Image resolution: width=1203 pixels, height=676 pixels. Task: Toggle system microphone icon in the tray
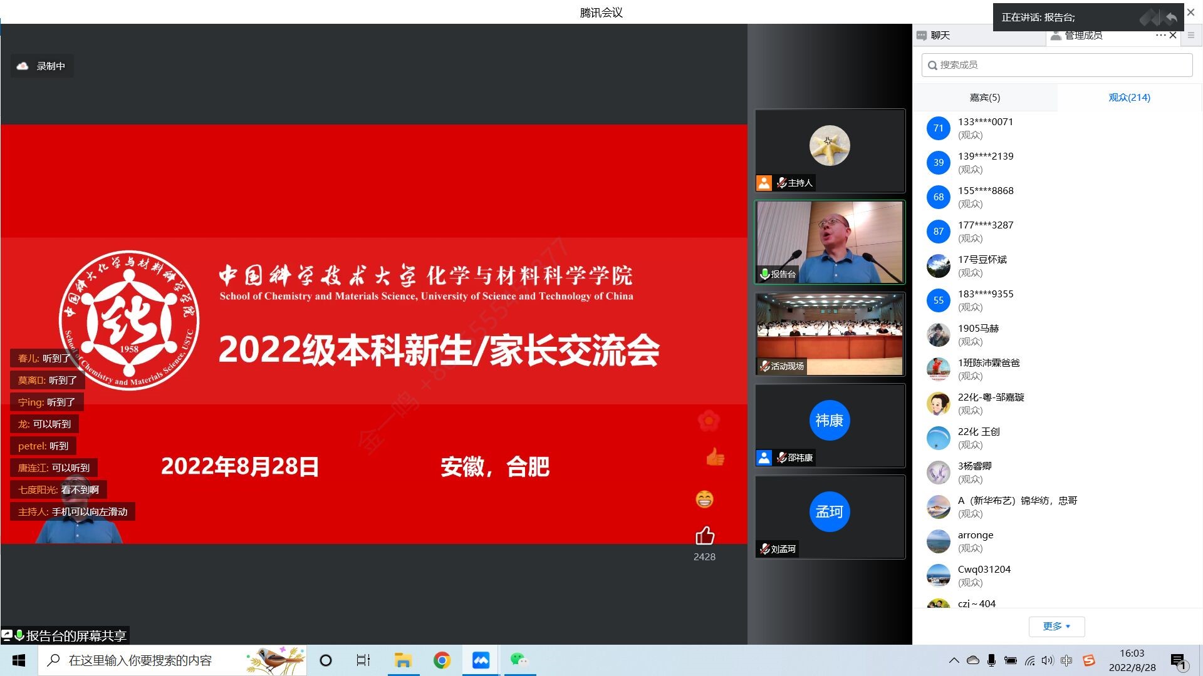click(991, 660)
